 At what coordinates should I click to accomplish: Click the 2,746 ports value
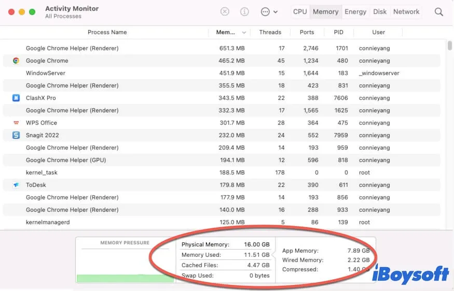311,48
